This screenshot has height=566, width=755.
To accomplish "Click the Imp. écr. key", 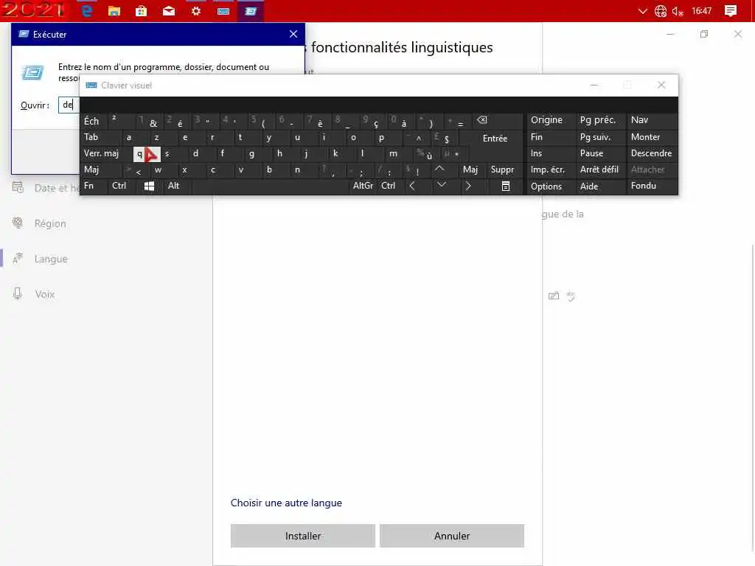I will click(x=548, y=170).
